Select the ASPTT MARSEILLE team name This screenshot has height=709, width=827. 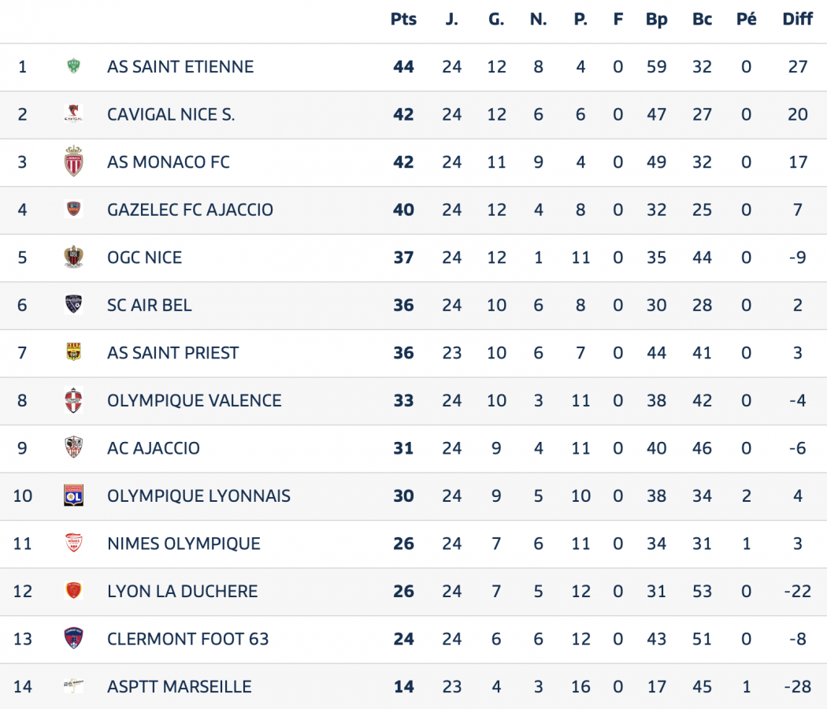179,686
